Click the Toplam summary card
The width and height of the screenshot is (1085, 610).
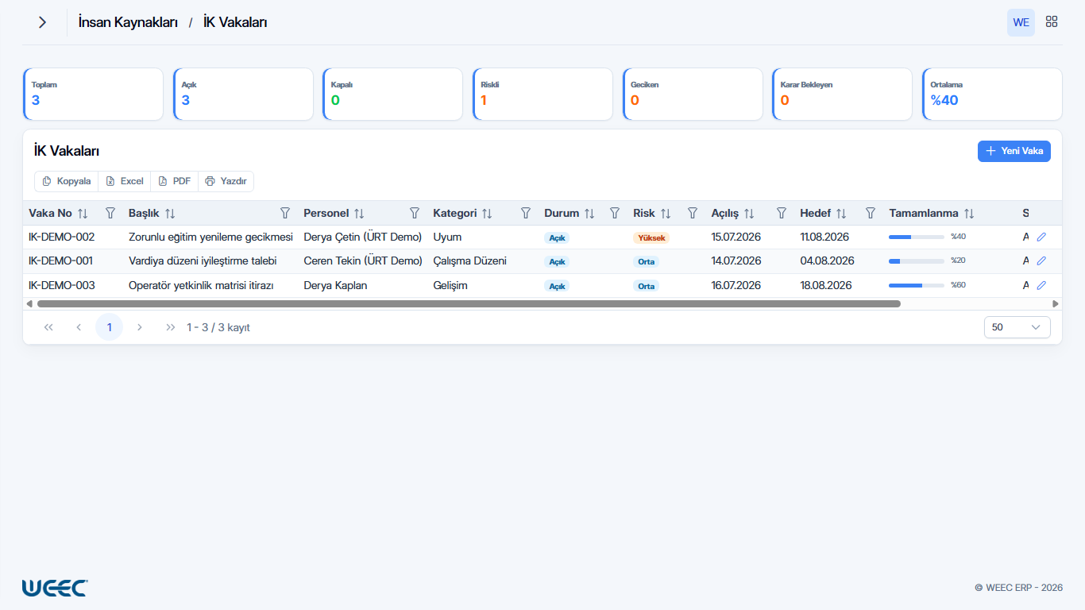click(93, 95)
